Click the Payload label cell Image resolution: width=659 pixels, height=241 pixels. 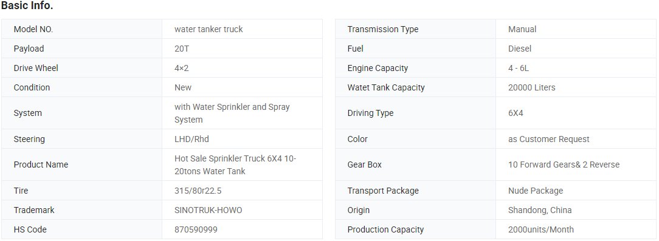tap(82, 49)
